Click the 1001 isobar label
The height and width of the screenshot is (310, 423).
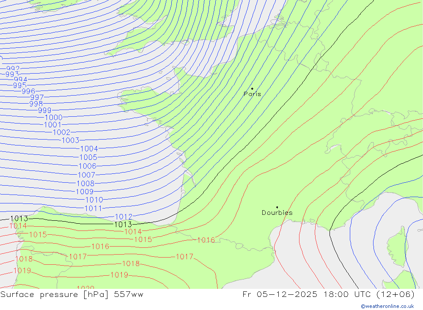(52, 125)
